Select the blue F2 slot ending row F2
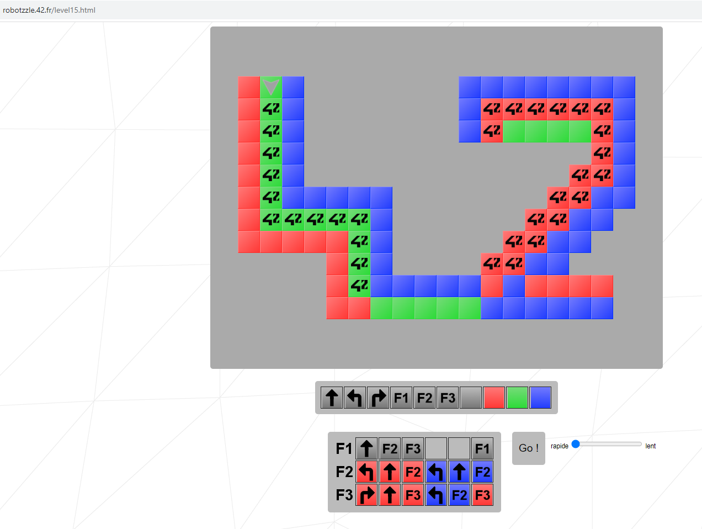 coord(483,472)
